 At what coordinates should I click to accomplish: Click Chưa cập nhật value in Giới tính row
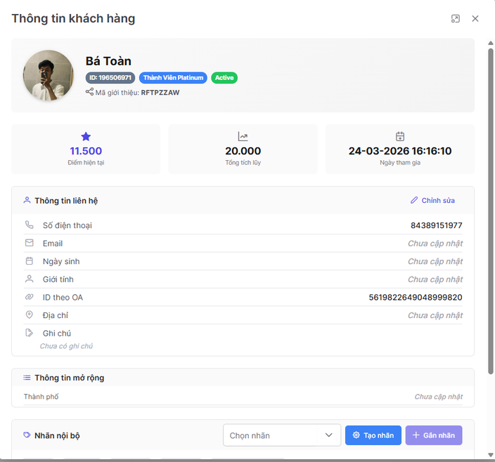pyautogui.click(x=435, y=279)
